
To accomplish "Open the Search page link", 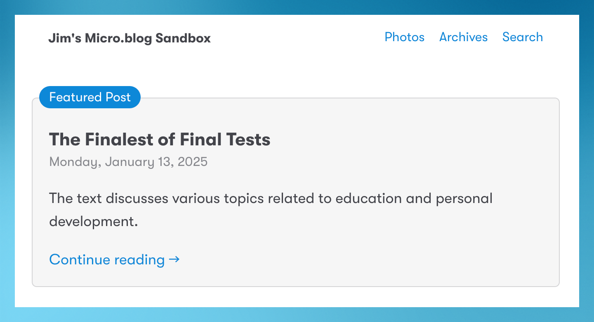I will (x=523, y=37).
